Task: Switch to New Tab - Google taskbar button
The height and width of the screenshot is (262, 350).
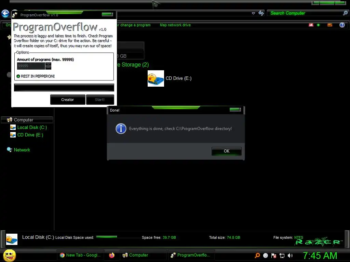Action: click(x=80, y=255)
